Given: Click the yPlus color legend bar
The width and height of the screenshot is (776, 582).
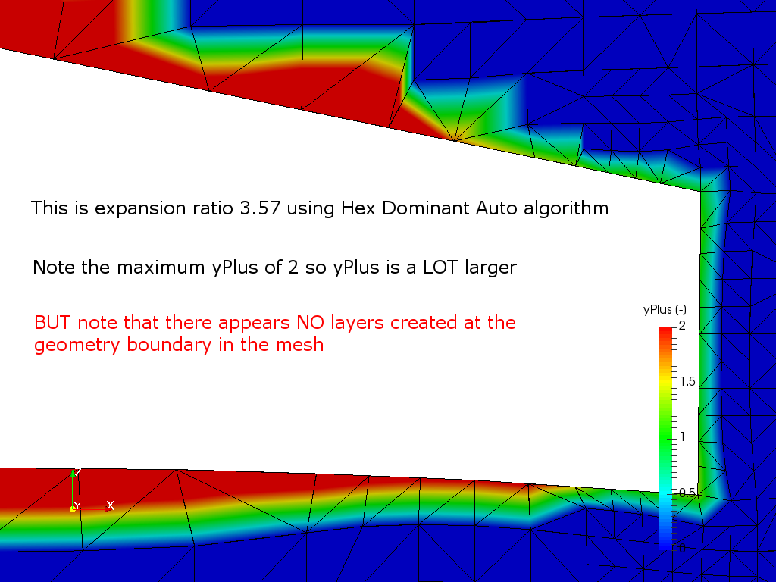Looking at the screenshot, I should tap(665, 439).
